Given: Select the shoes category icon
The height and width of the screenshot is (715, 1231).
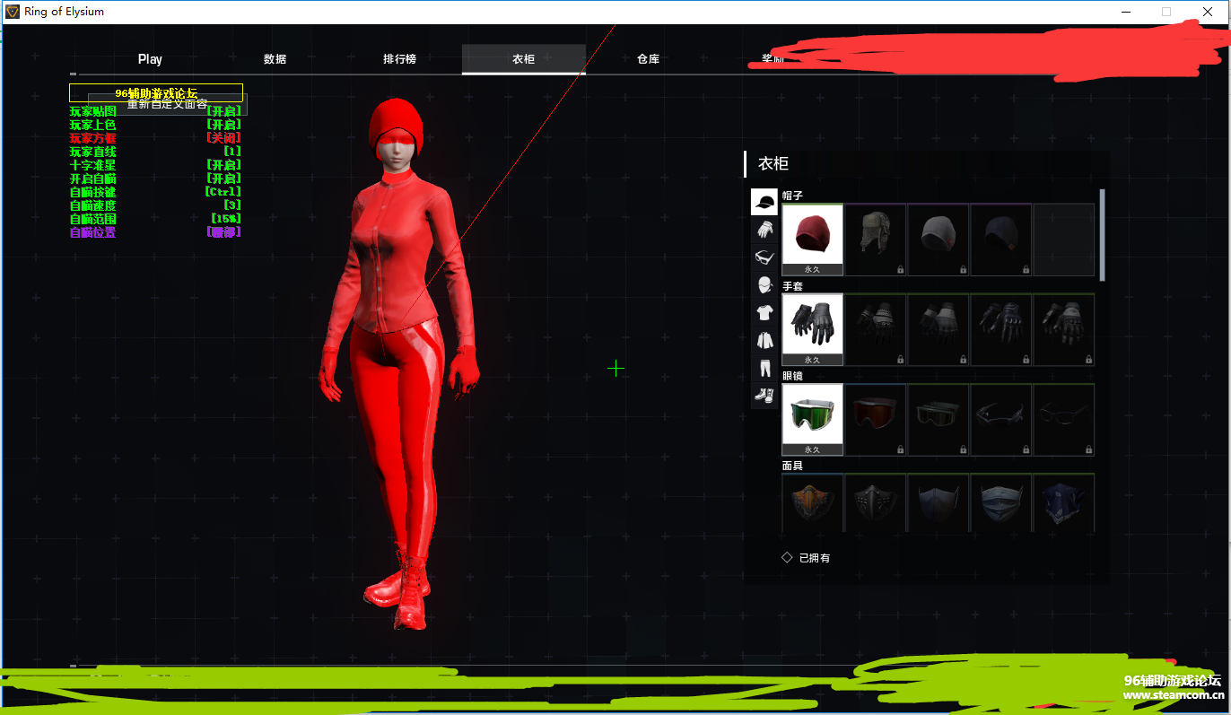Looking at the screenshot, I should (764, 396).
